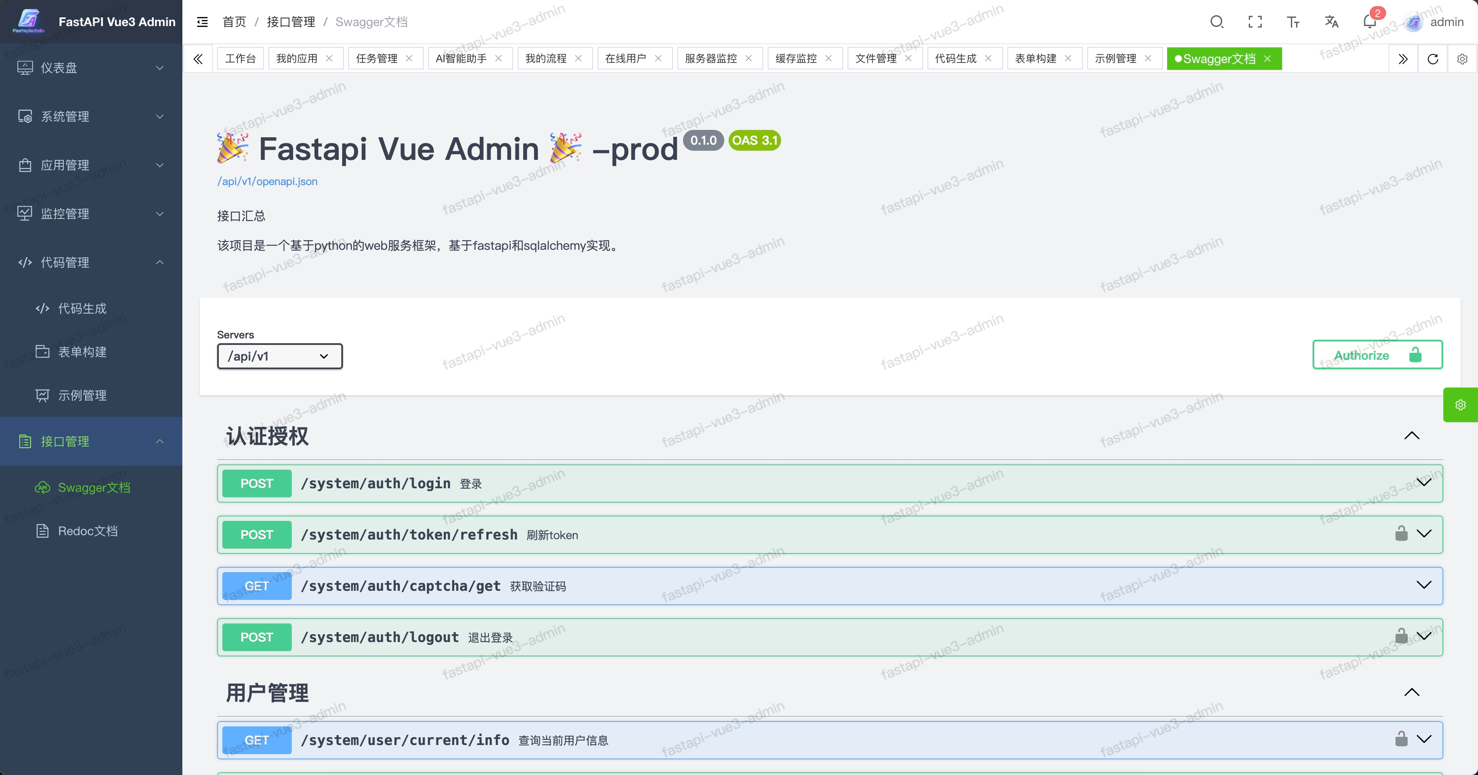The image size is (1478, 775).
Task: Open tab bar settings gear icon
Action: coord(1462,59)
